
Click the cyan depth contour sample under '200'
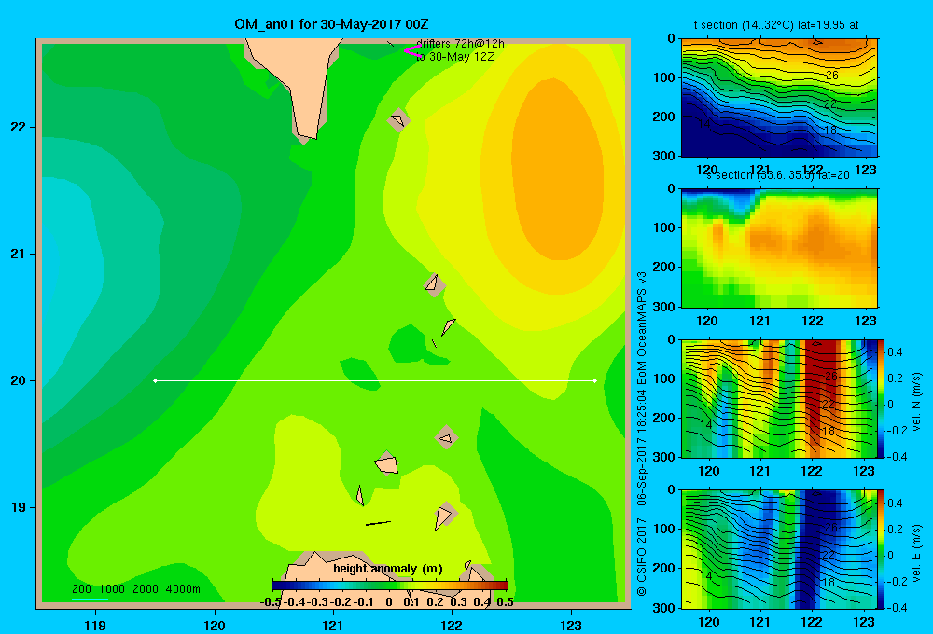pyautogui.click(x=90, y=599)
